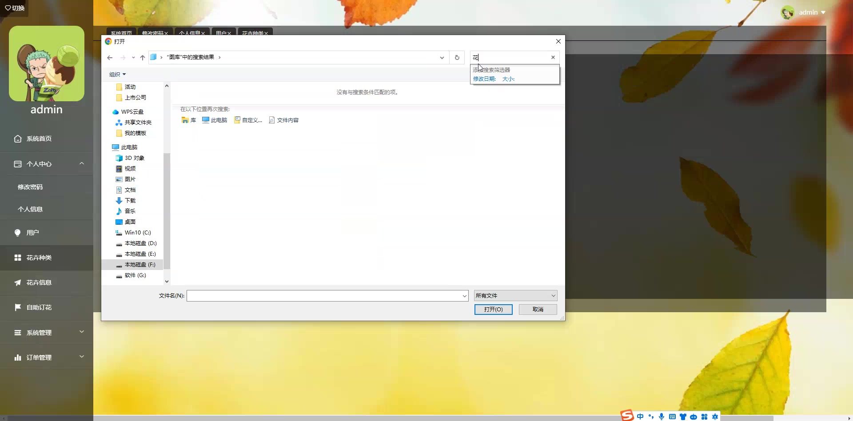Open 系统首页 in the sidebar
The width and height of the screenshot is (853, 421).
pos(47,139)
